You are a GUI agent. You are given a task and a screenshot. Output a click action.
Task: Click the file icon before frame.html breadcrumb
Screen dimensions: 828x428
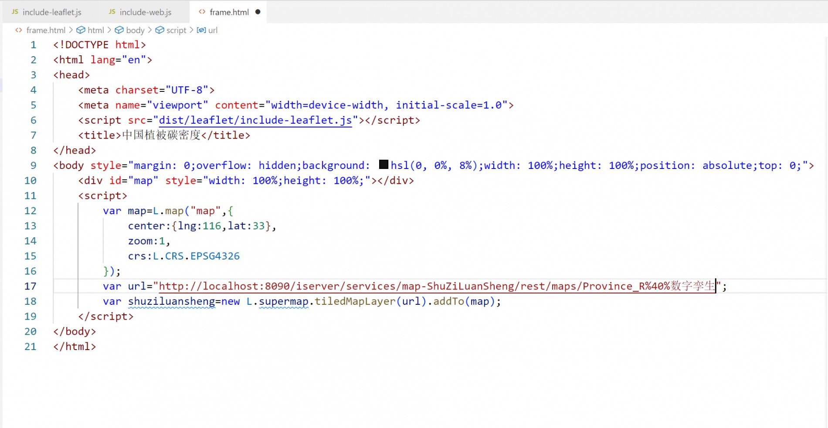coord(19,30)
